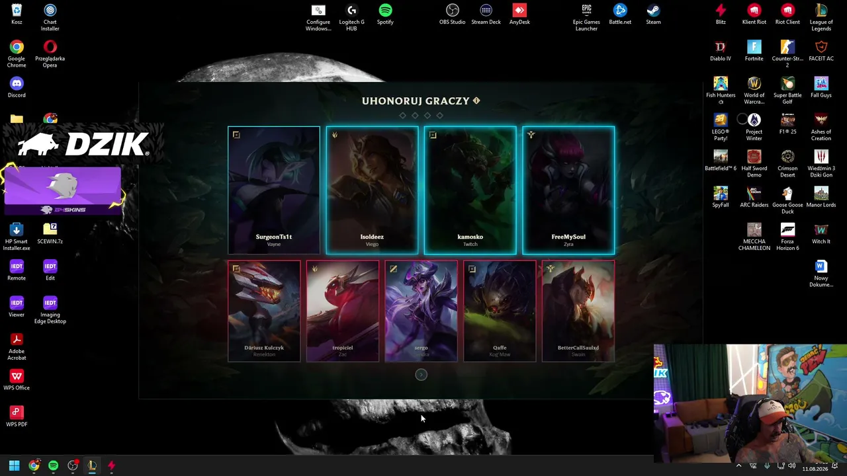Image resolution: width=847 pixels, height=476 pixels.
Task: Launch Fall Guys from the desktop
Action: pos(821,87)
